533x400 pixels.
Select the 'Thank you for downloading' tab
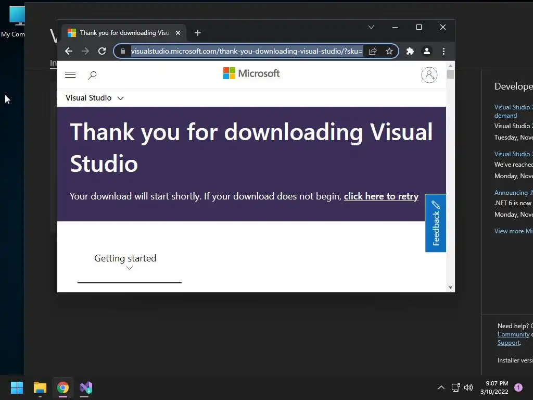click(124, 33)
